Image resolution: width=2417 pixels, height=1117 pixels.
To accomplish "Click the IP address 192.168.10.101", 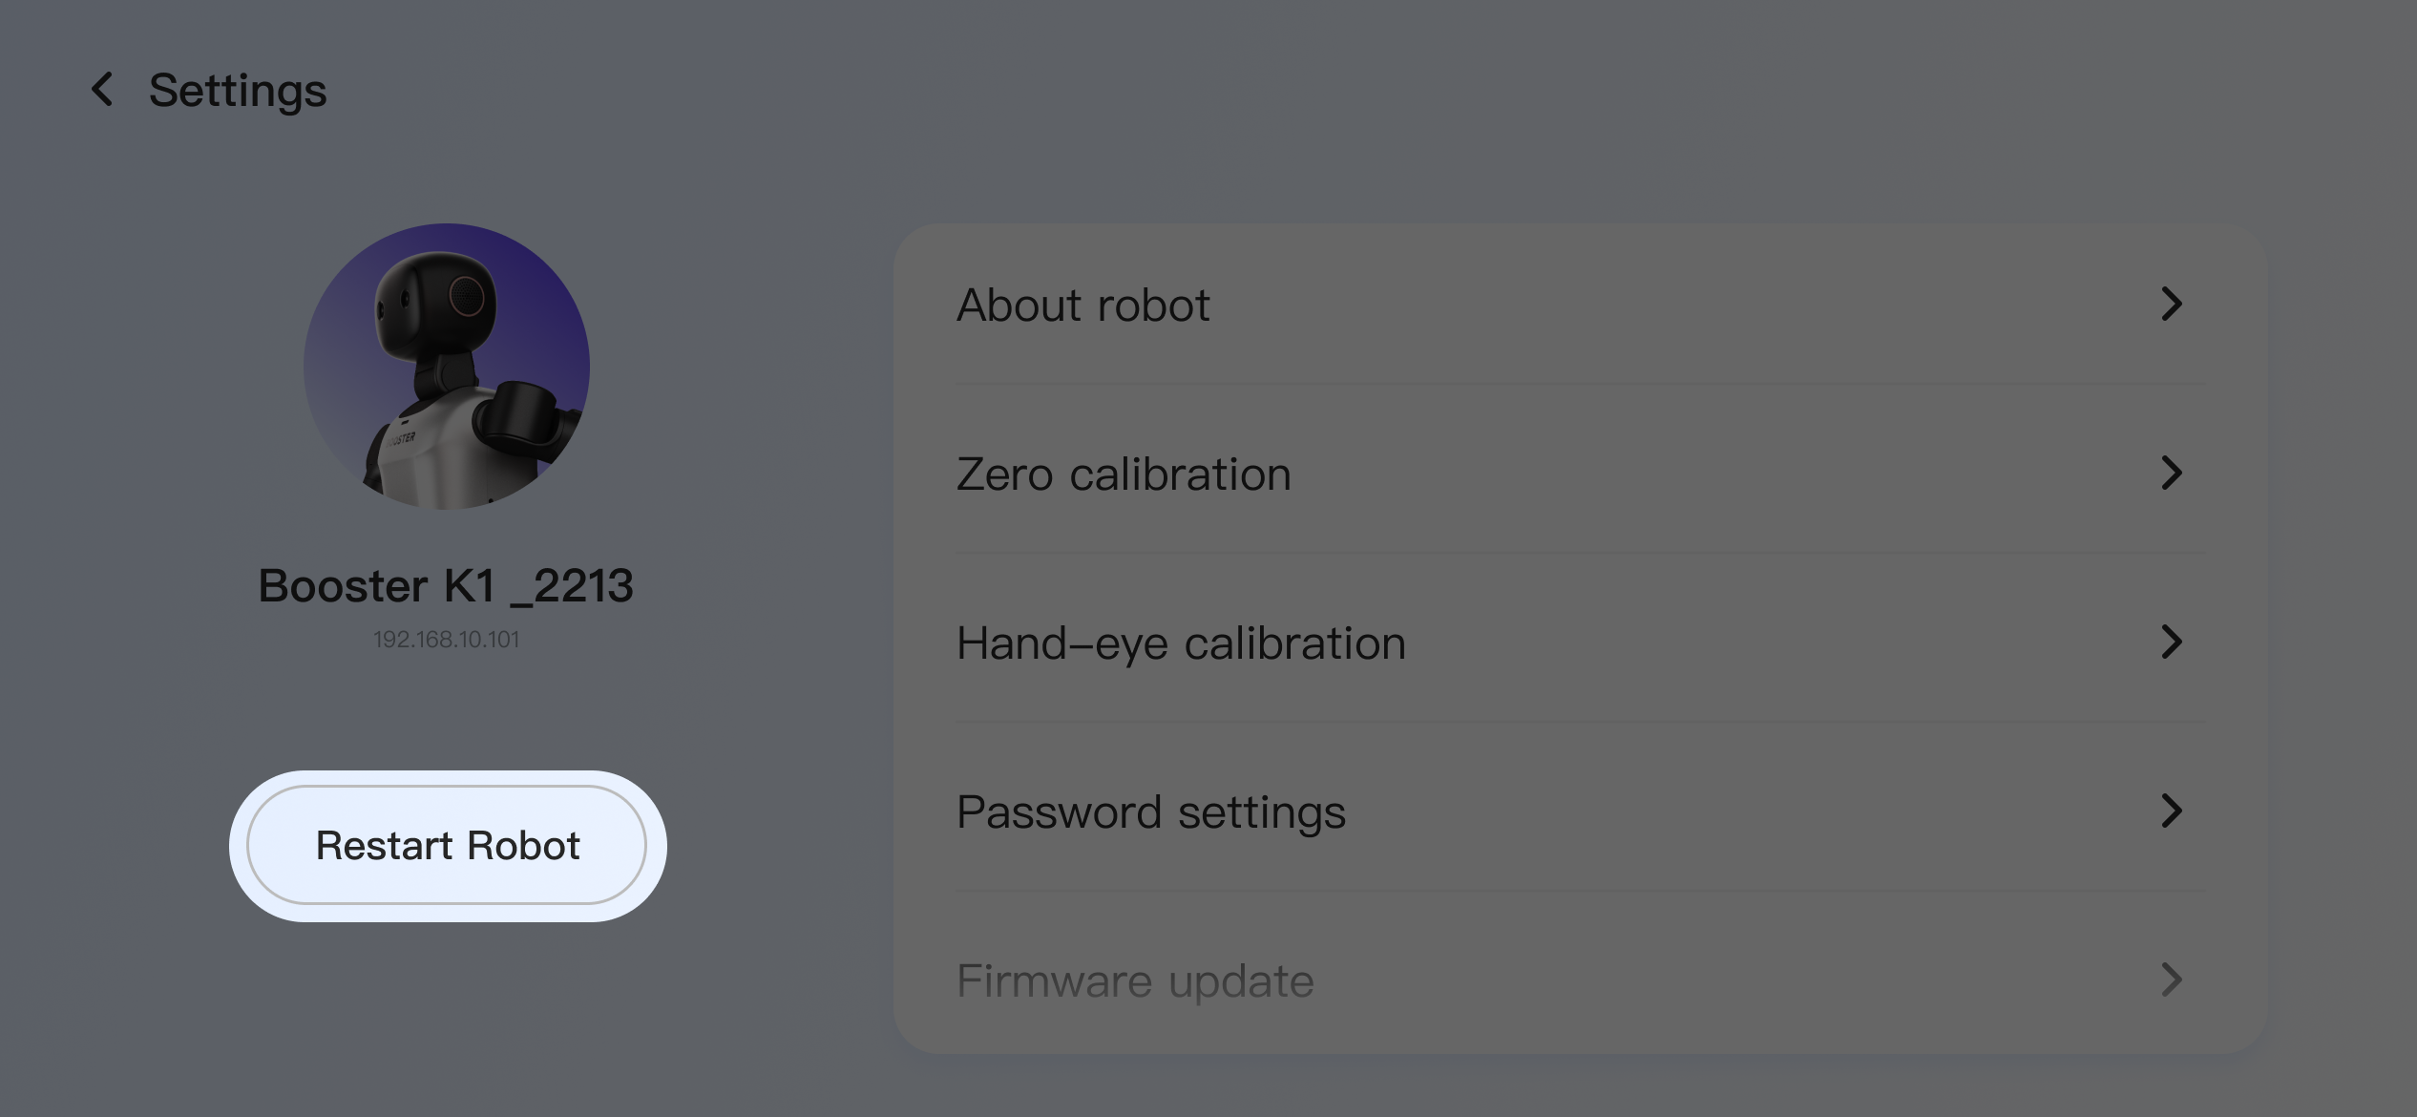I will 446,639.
